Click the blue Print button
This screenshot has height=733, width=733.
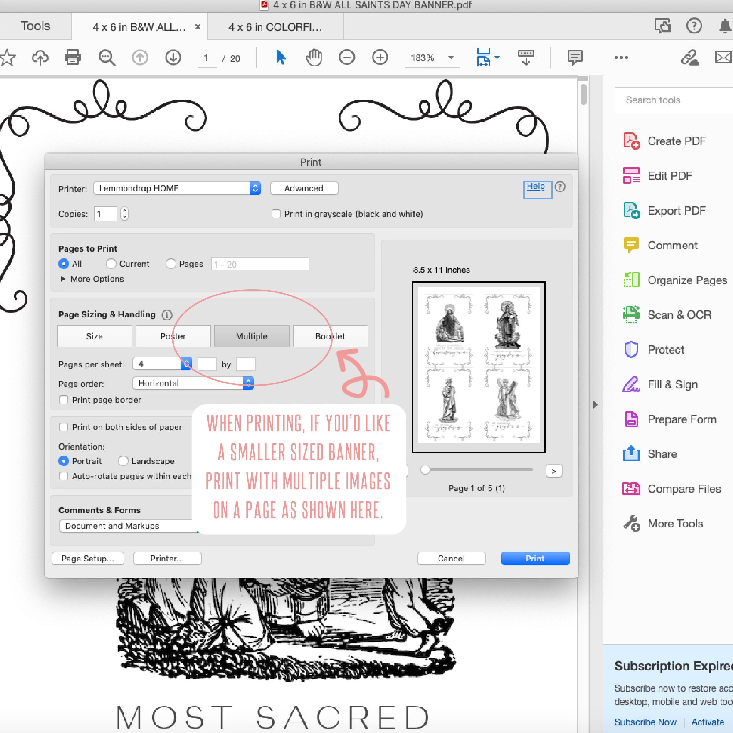tap(535, 559)
